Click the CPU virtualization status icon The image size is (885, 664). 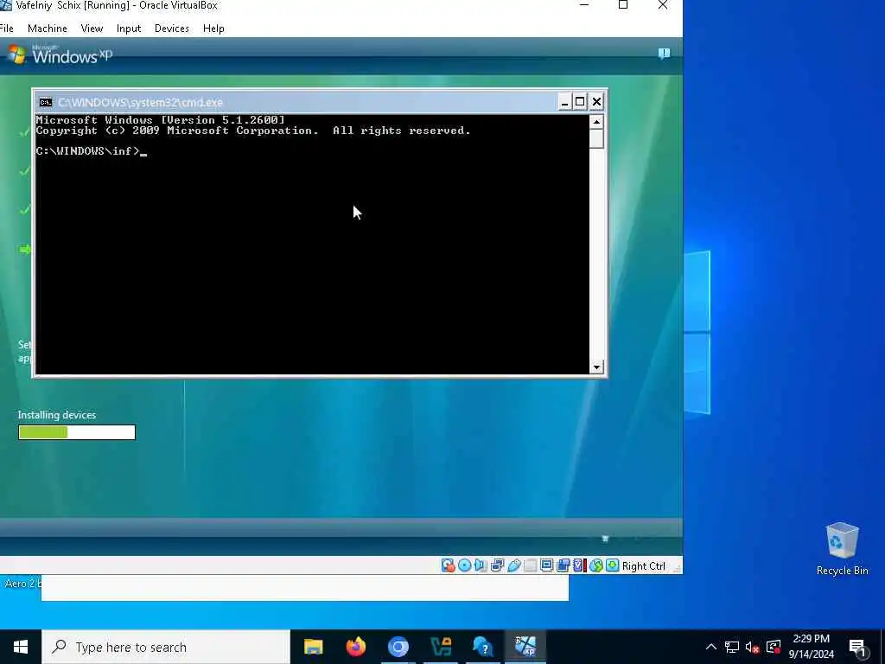click(x=580, y=565)
